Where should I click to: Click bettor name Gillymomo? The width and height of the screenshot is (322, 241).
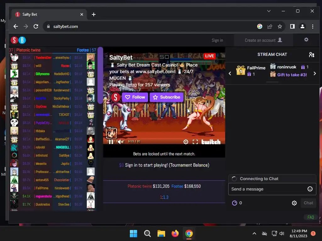pos(42,74)
